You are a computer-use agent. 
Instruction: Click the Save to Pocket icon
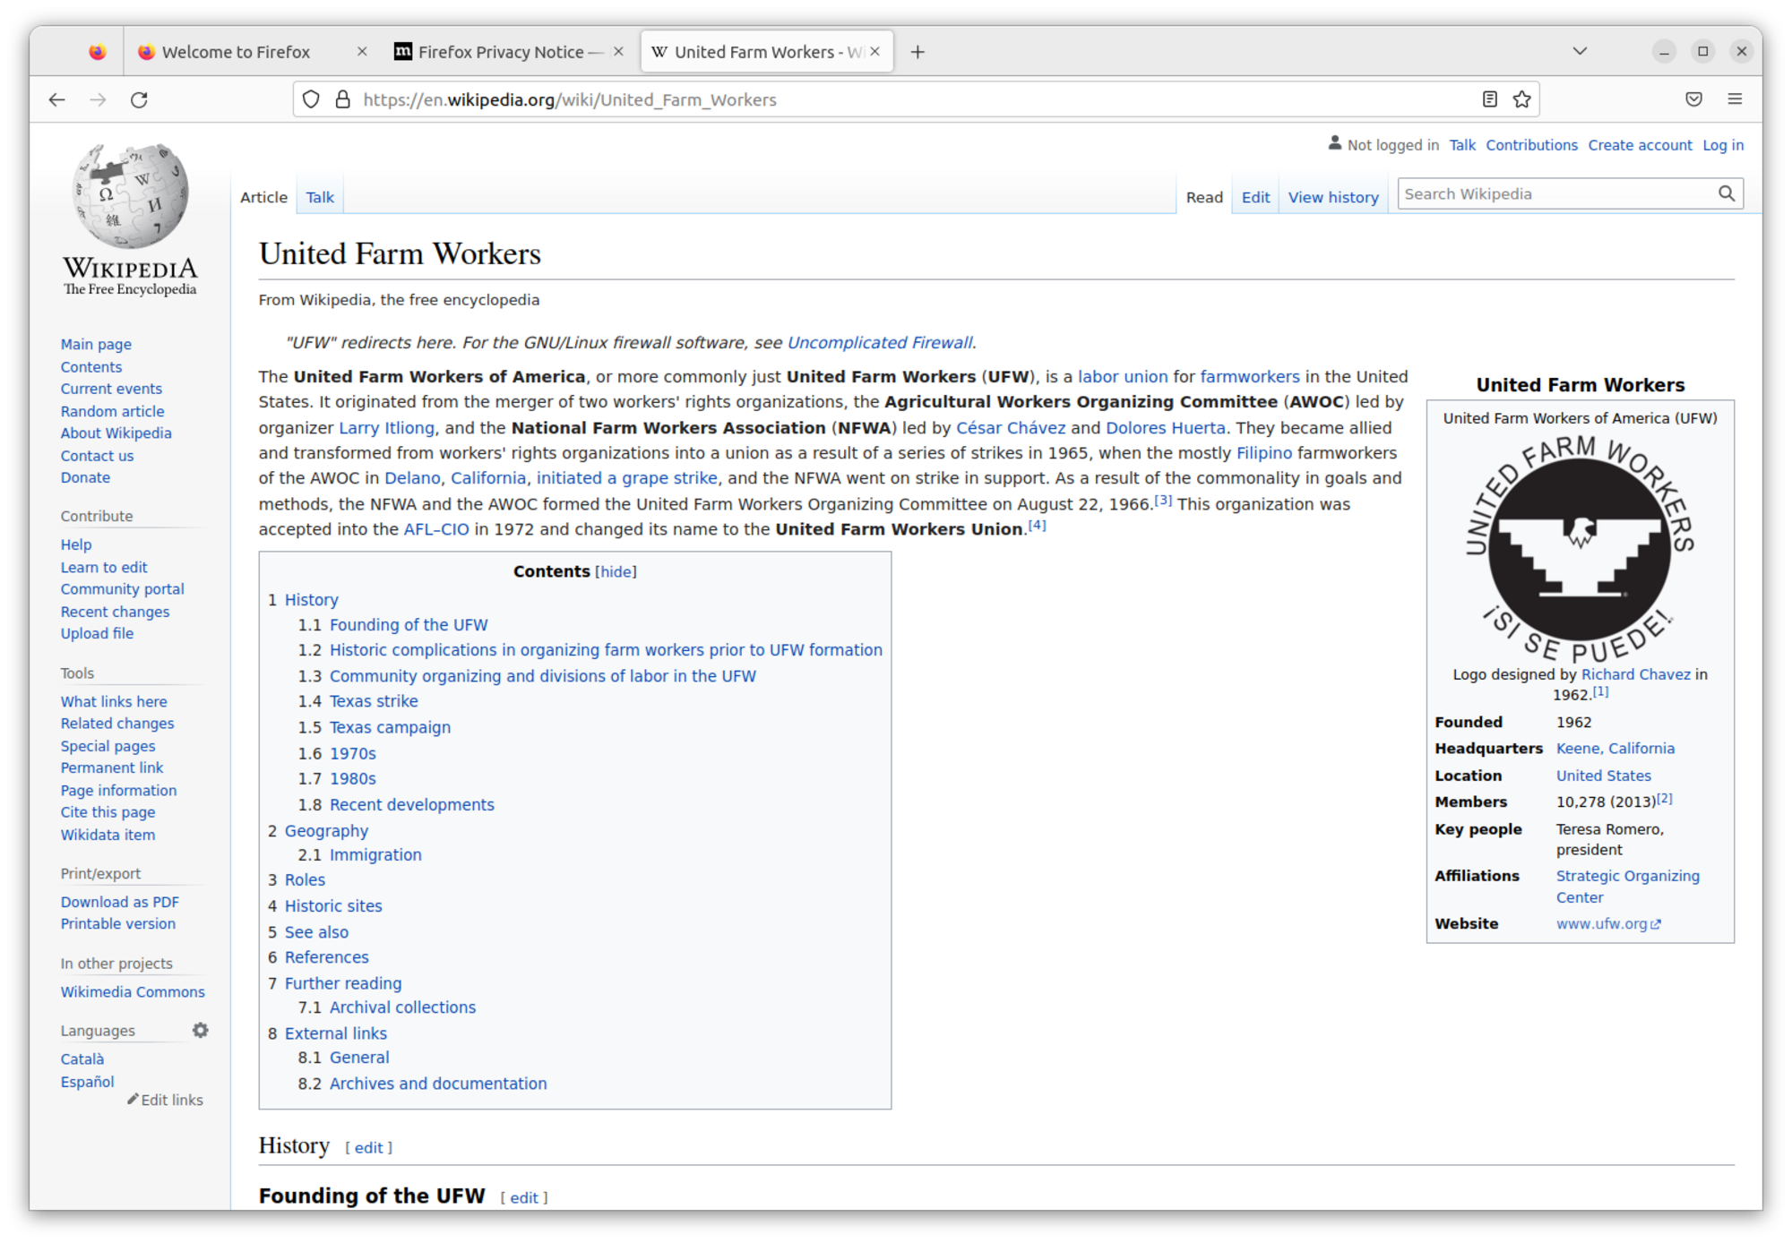click(x=1693, y=99)
